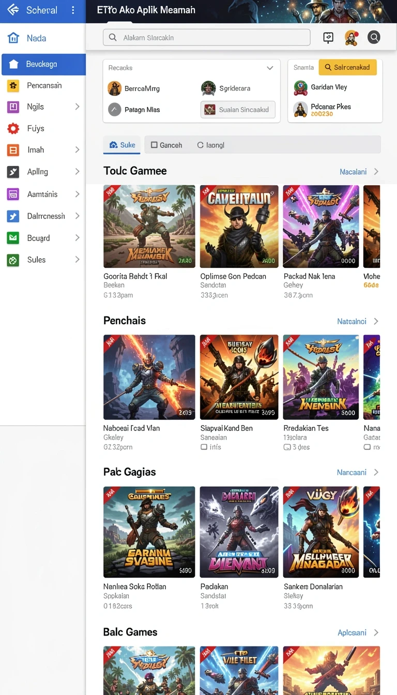Click the purple Ngils icon

pos(13,107)
